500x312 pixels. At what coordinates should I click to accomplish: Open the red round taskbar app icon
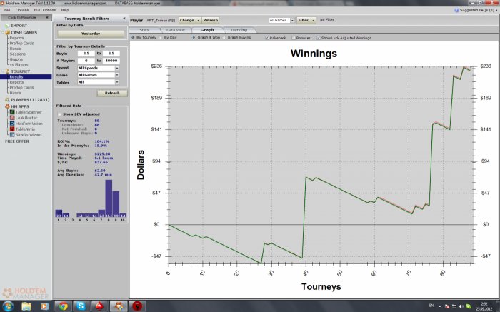[137, 306]
